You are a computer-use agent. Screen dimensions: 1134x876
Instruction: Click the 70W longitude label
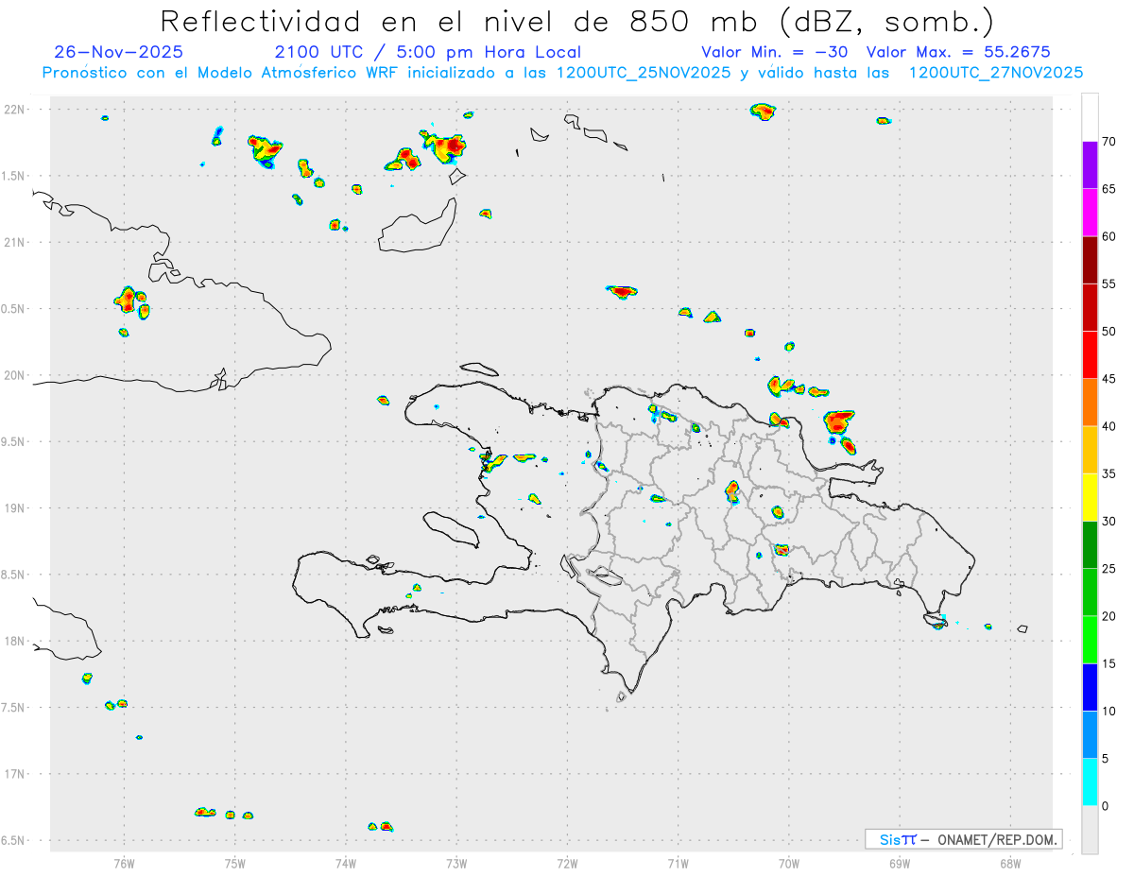(x=789, y=863)
